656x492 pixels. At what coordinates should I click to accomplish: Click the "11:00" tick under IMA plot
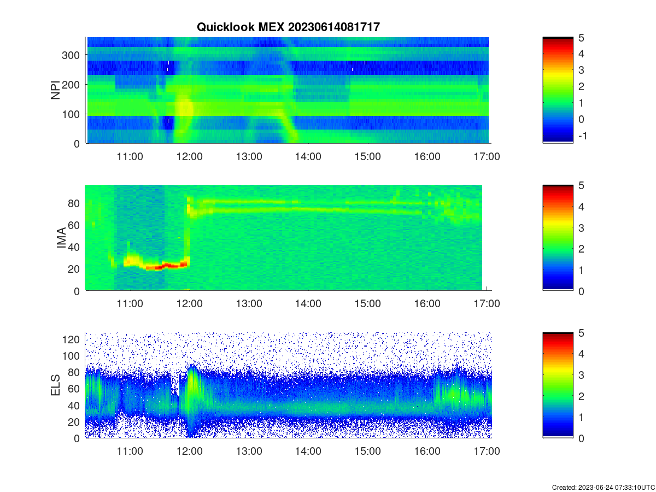[x=130, y=304]
